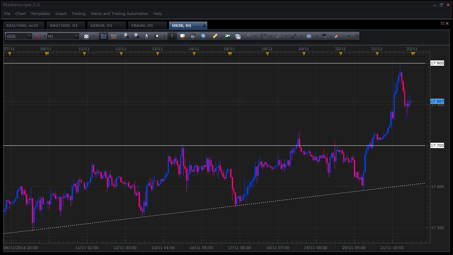This screenshot has height=255, width=453.
Task: Open the Templates menu
Action: click(x=40, y=14)
